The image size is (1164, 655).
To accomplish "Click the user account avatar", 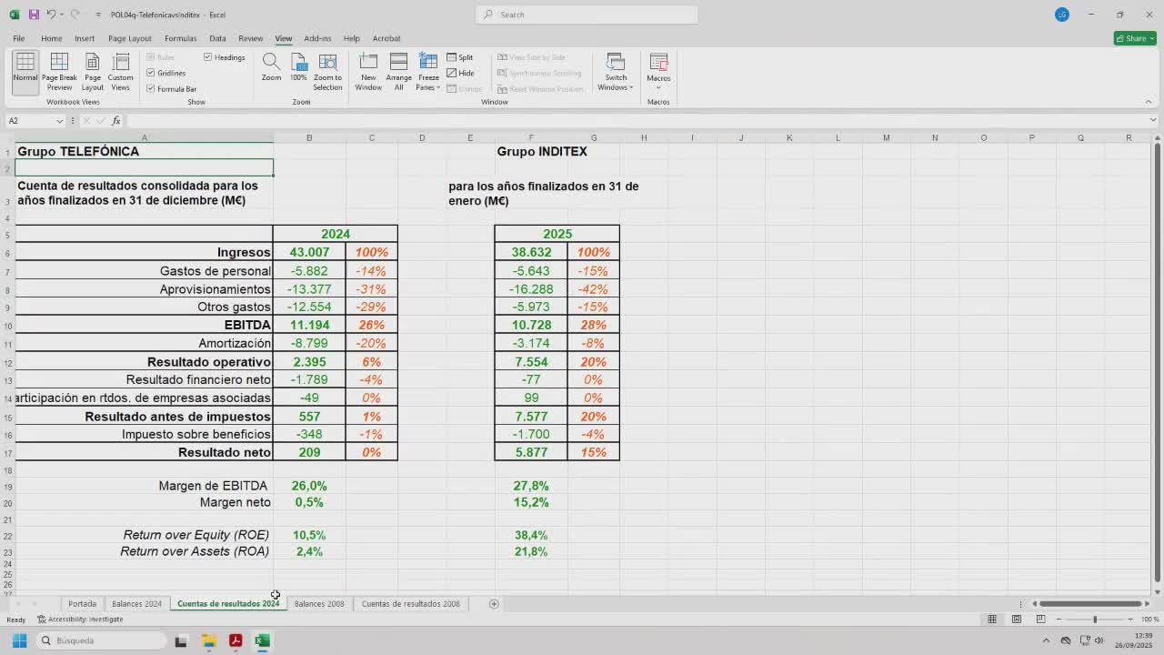I will [1062, 15].
